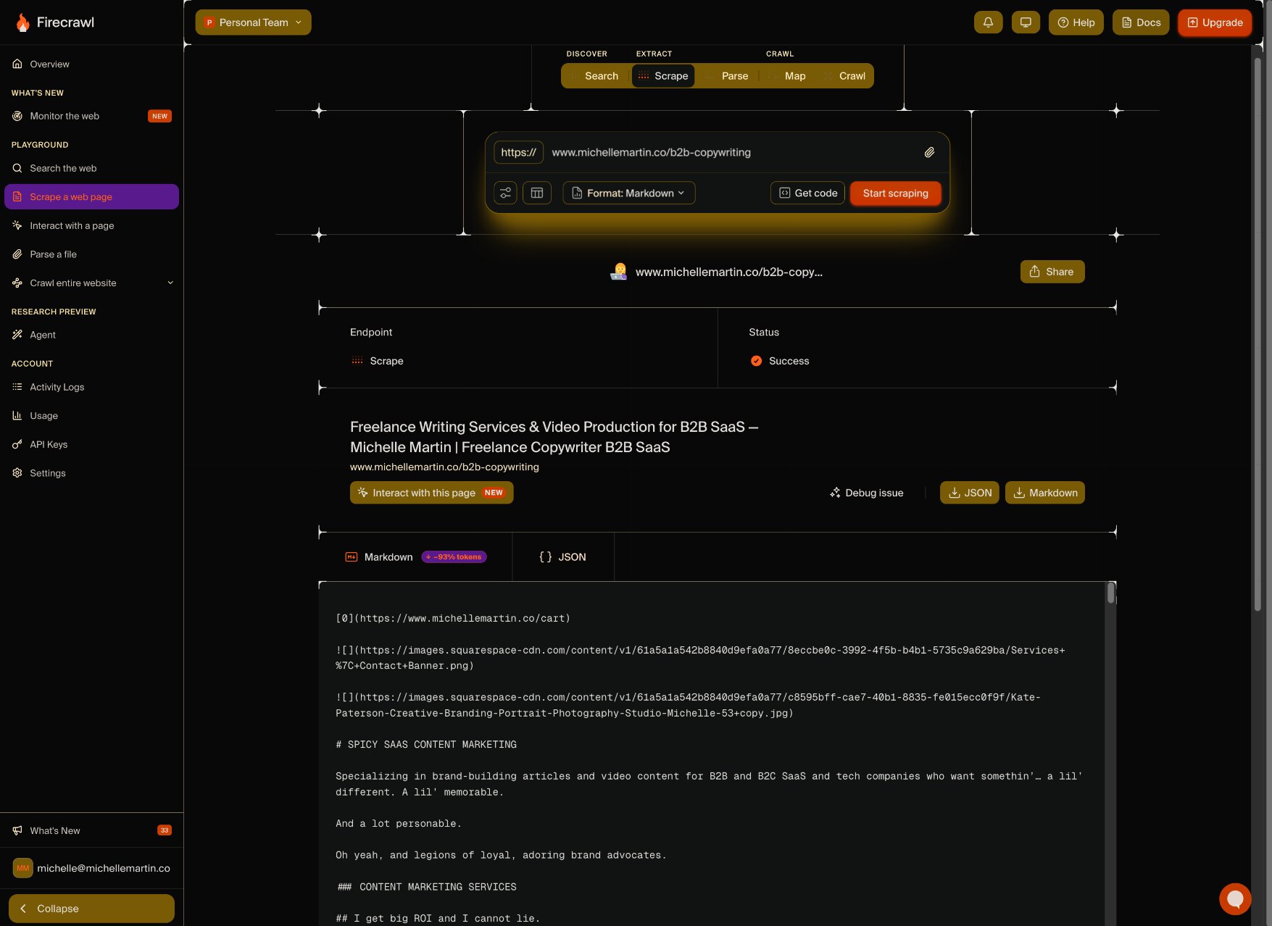This screenshot has width=1272, height=926.
Task: Expand Crawl entire website chevron
Action: coord(170,283)
